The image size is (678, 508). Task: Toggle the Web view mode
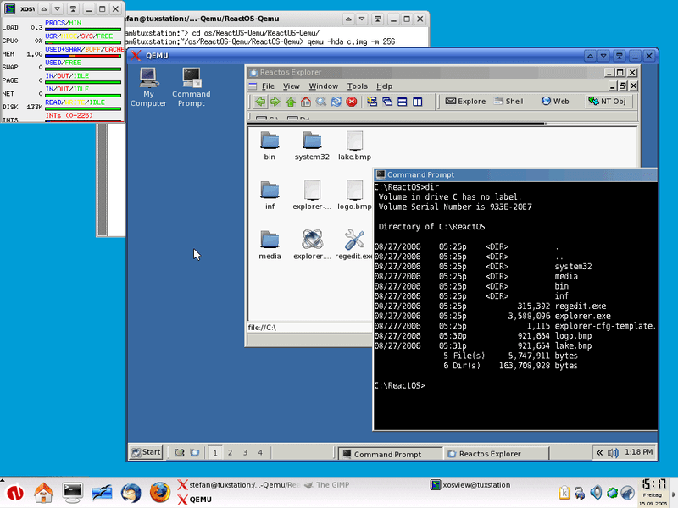click(x=557, y=101)
